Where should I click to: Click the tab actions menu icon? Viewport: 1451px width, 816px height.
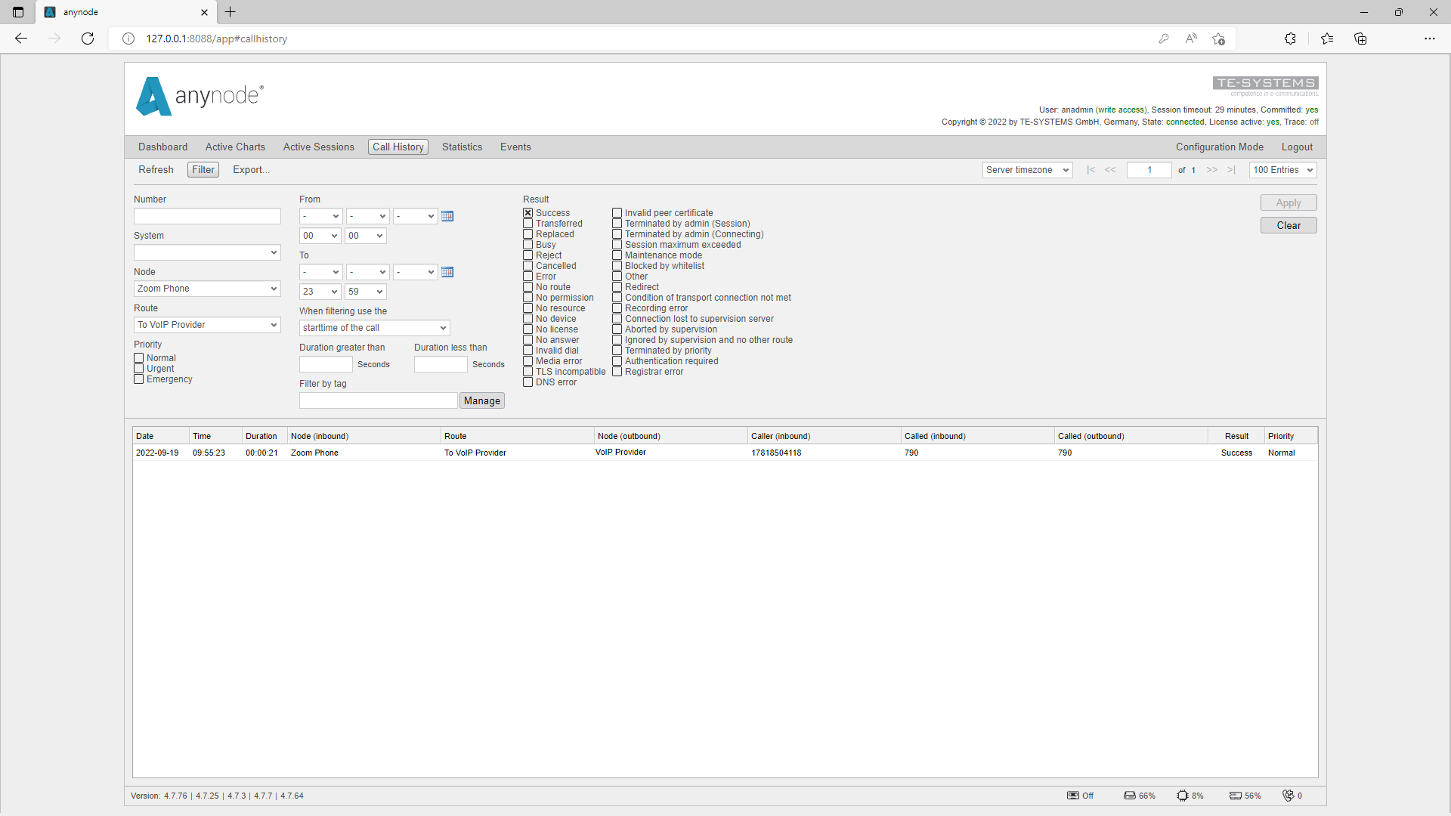(x=18, y=12)
